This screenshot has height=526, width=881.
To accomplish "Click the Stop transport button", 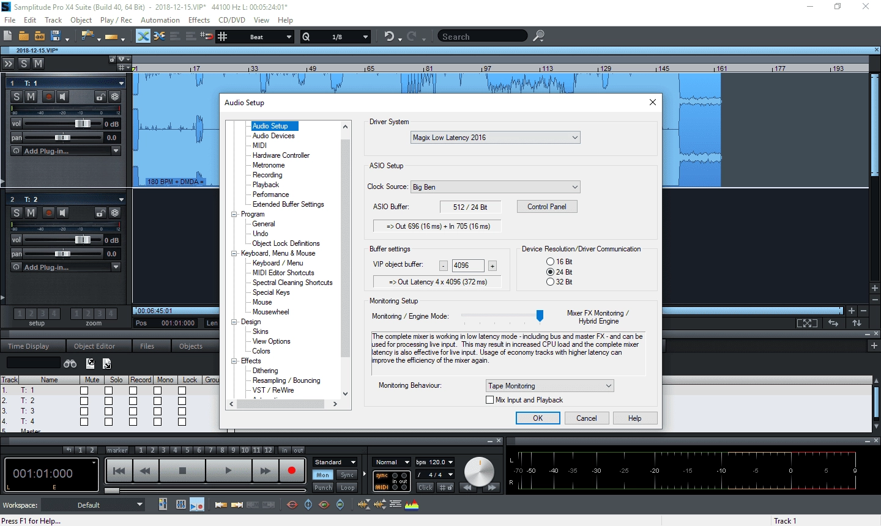I will [182, 470].
